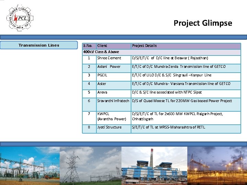Click the 'Jyoti Structure' client cell

[x=114, y=129]
